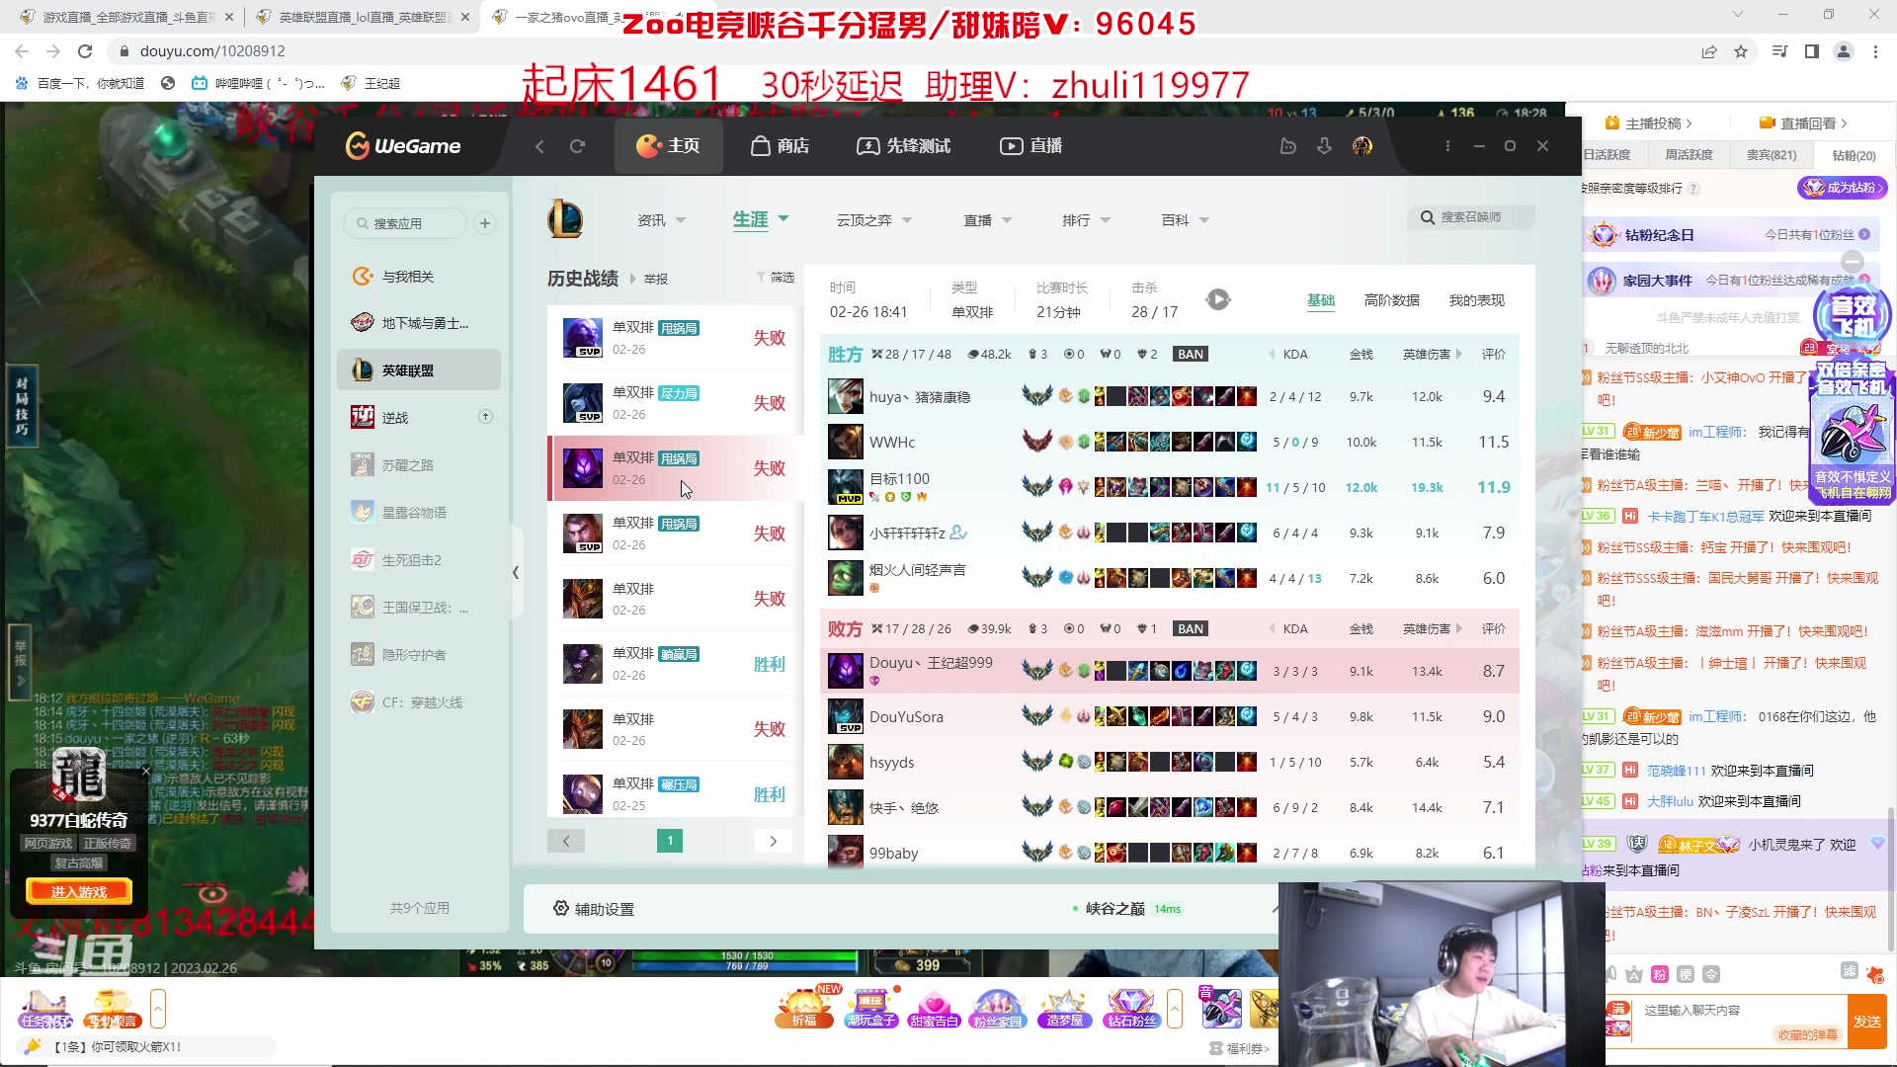Bookmark this page star icon

point(1741,51)
